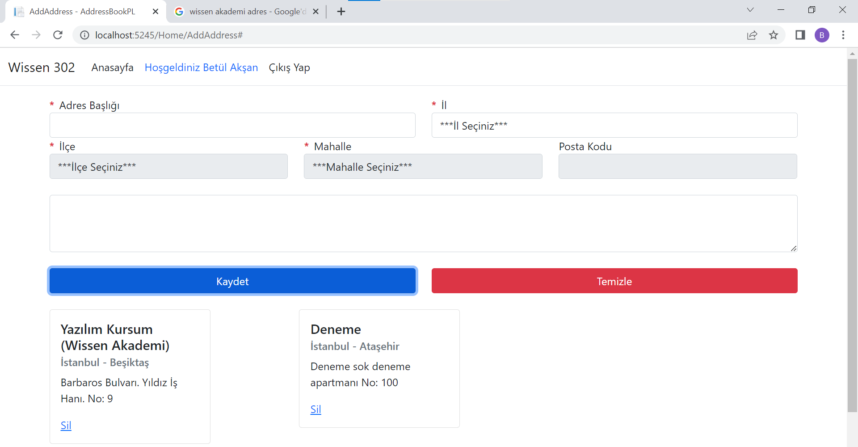Open the share dialog icon
This screenshot has height=447, width=858.
[x=753, y=35]
